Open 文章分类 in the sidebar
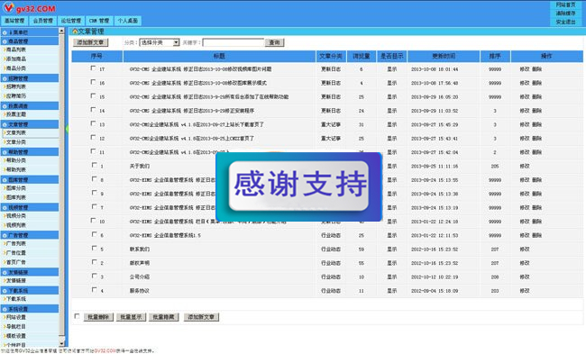 tap(16, 142)
